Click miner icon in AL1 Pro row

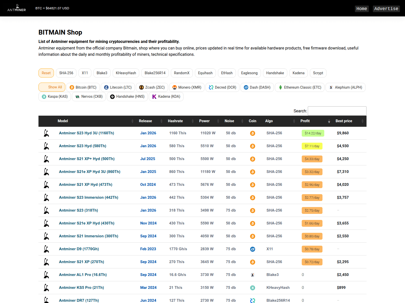coord(46,275)
